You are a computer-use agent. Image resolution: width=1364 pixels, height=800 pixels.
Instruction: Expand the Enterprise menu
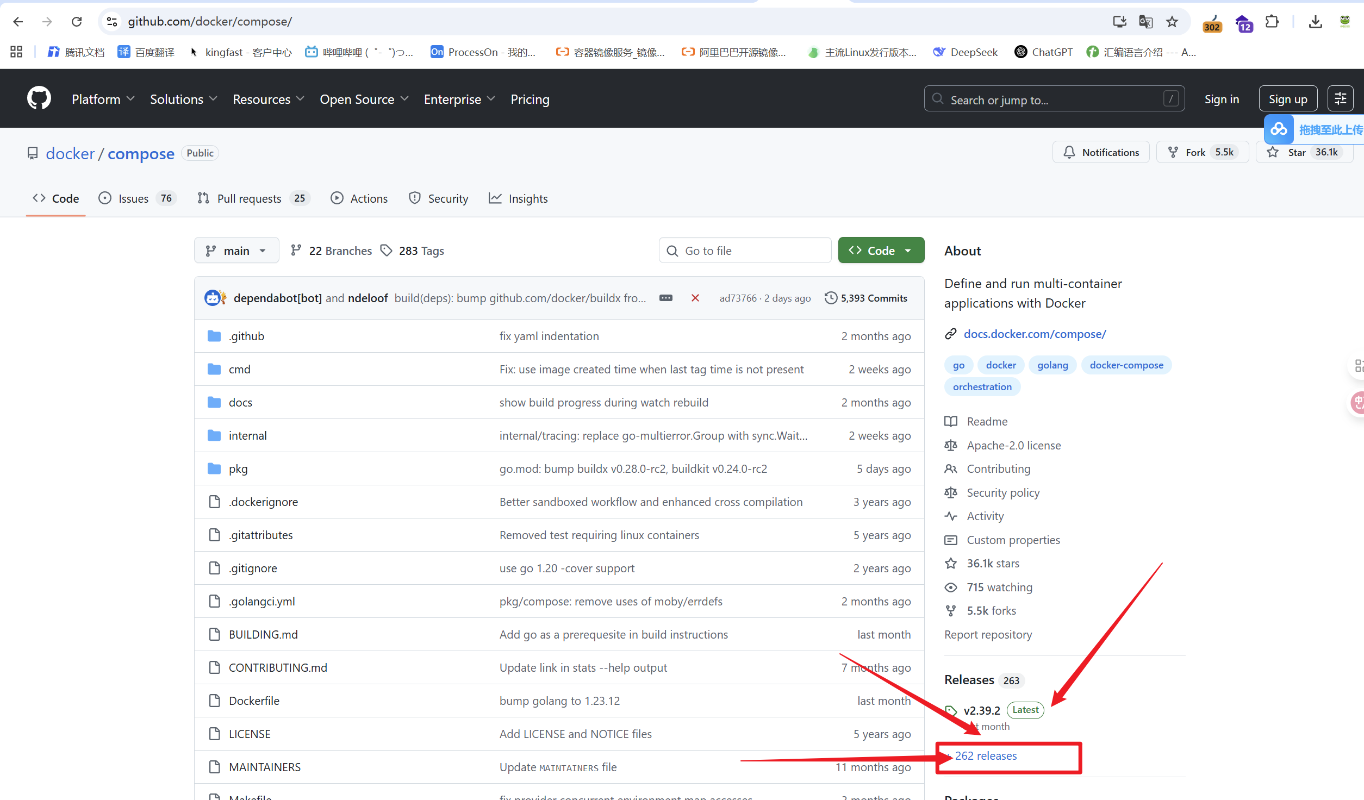pyautogui.click(x=459, y=99)
